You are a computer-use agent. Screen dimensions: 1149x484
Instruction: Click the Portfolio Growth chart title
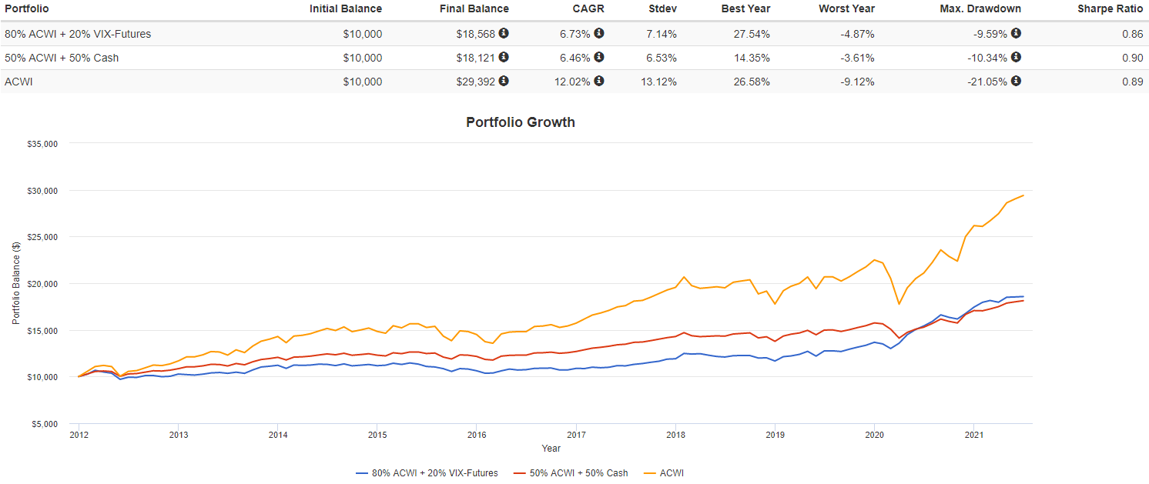point(520,122)
